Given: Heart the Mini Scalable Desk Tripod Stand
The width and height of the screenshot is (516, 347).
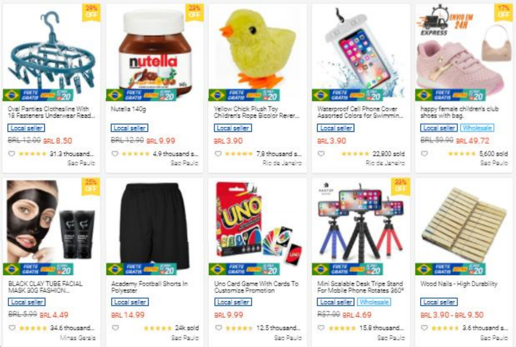Looking at the screenshot, I should [321, 327].
